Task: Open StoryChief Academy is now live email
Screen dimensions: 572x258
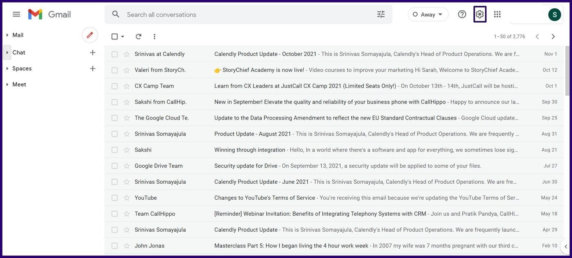Action: click(x=334, y=70)
